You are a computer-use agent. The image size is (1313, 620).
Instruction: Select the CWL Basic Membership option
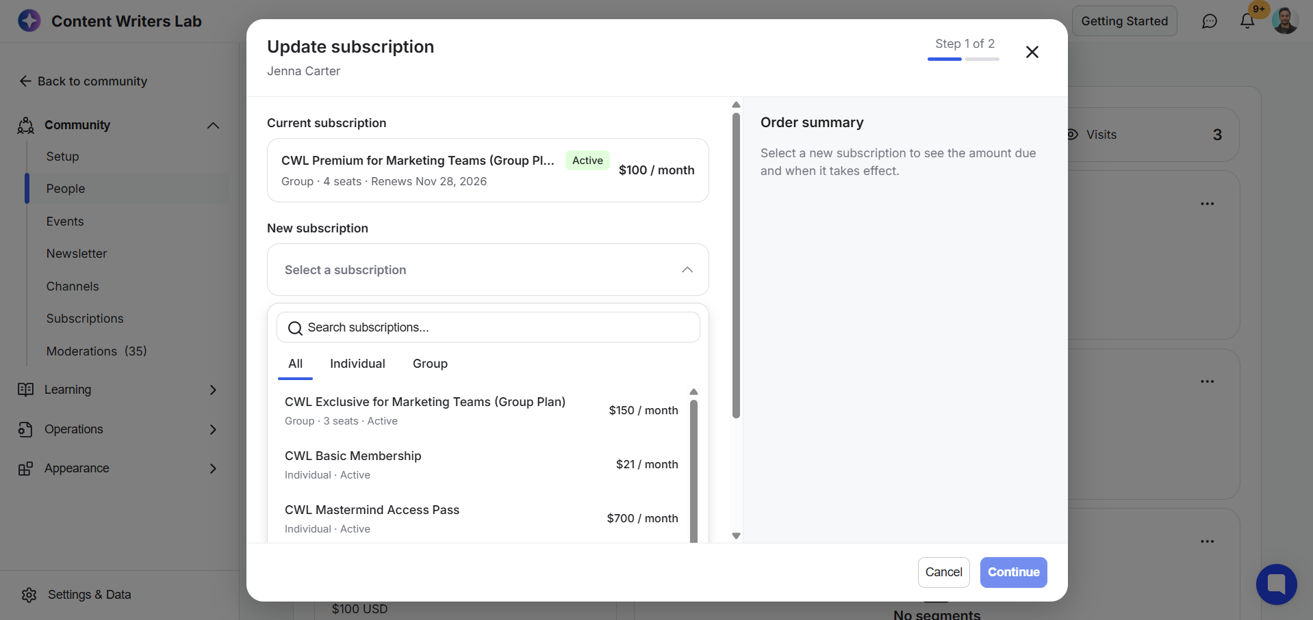coord(481,465)
